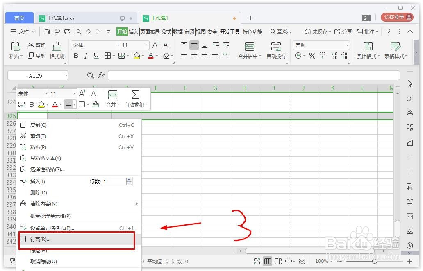Screen dimensions: 423x271
Task: Click the Print icon in quick toolbar
Action: tap(67, 32)
